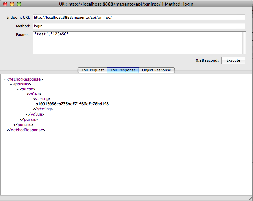The width and height of the screenshot is (253, 201).
Task: Collapse the param XML node
Action: [x=18, y=89]
